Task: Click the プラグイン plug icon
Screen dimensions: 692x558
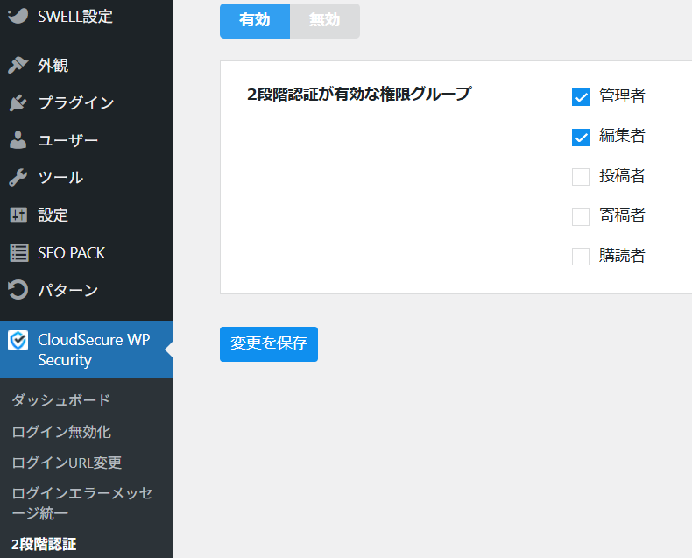Action: (18, 103)
